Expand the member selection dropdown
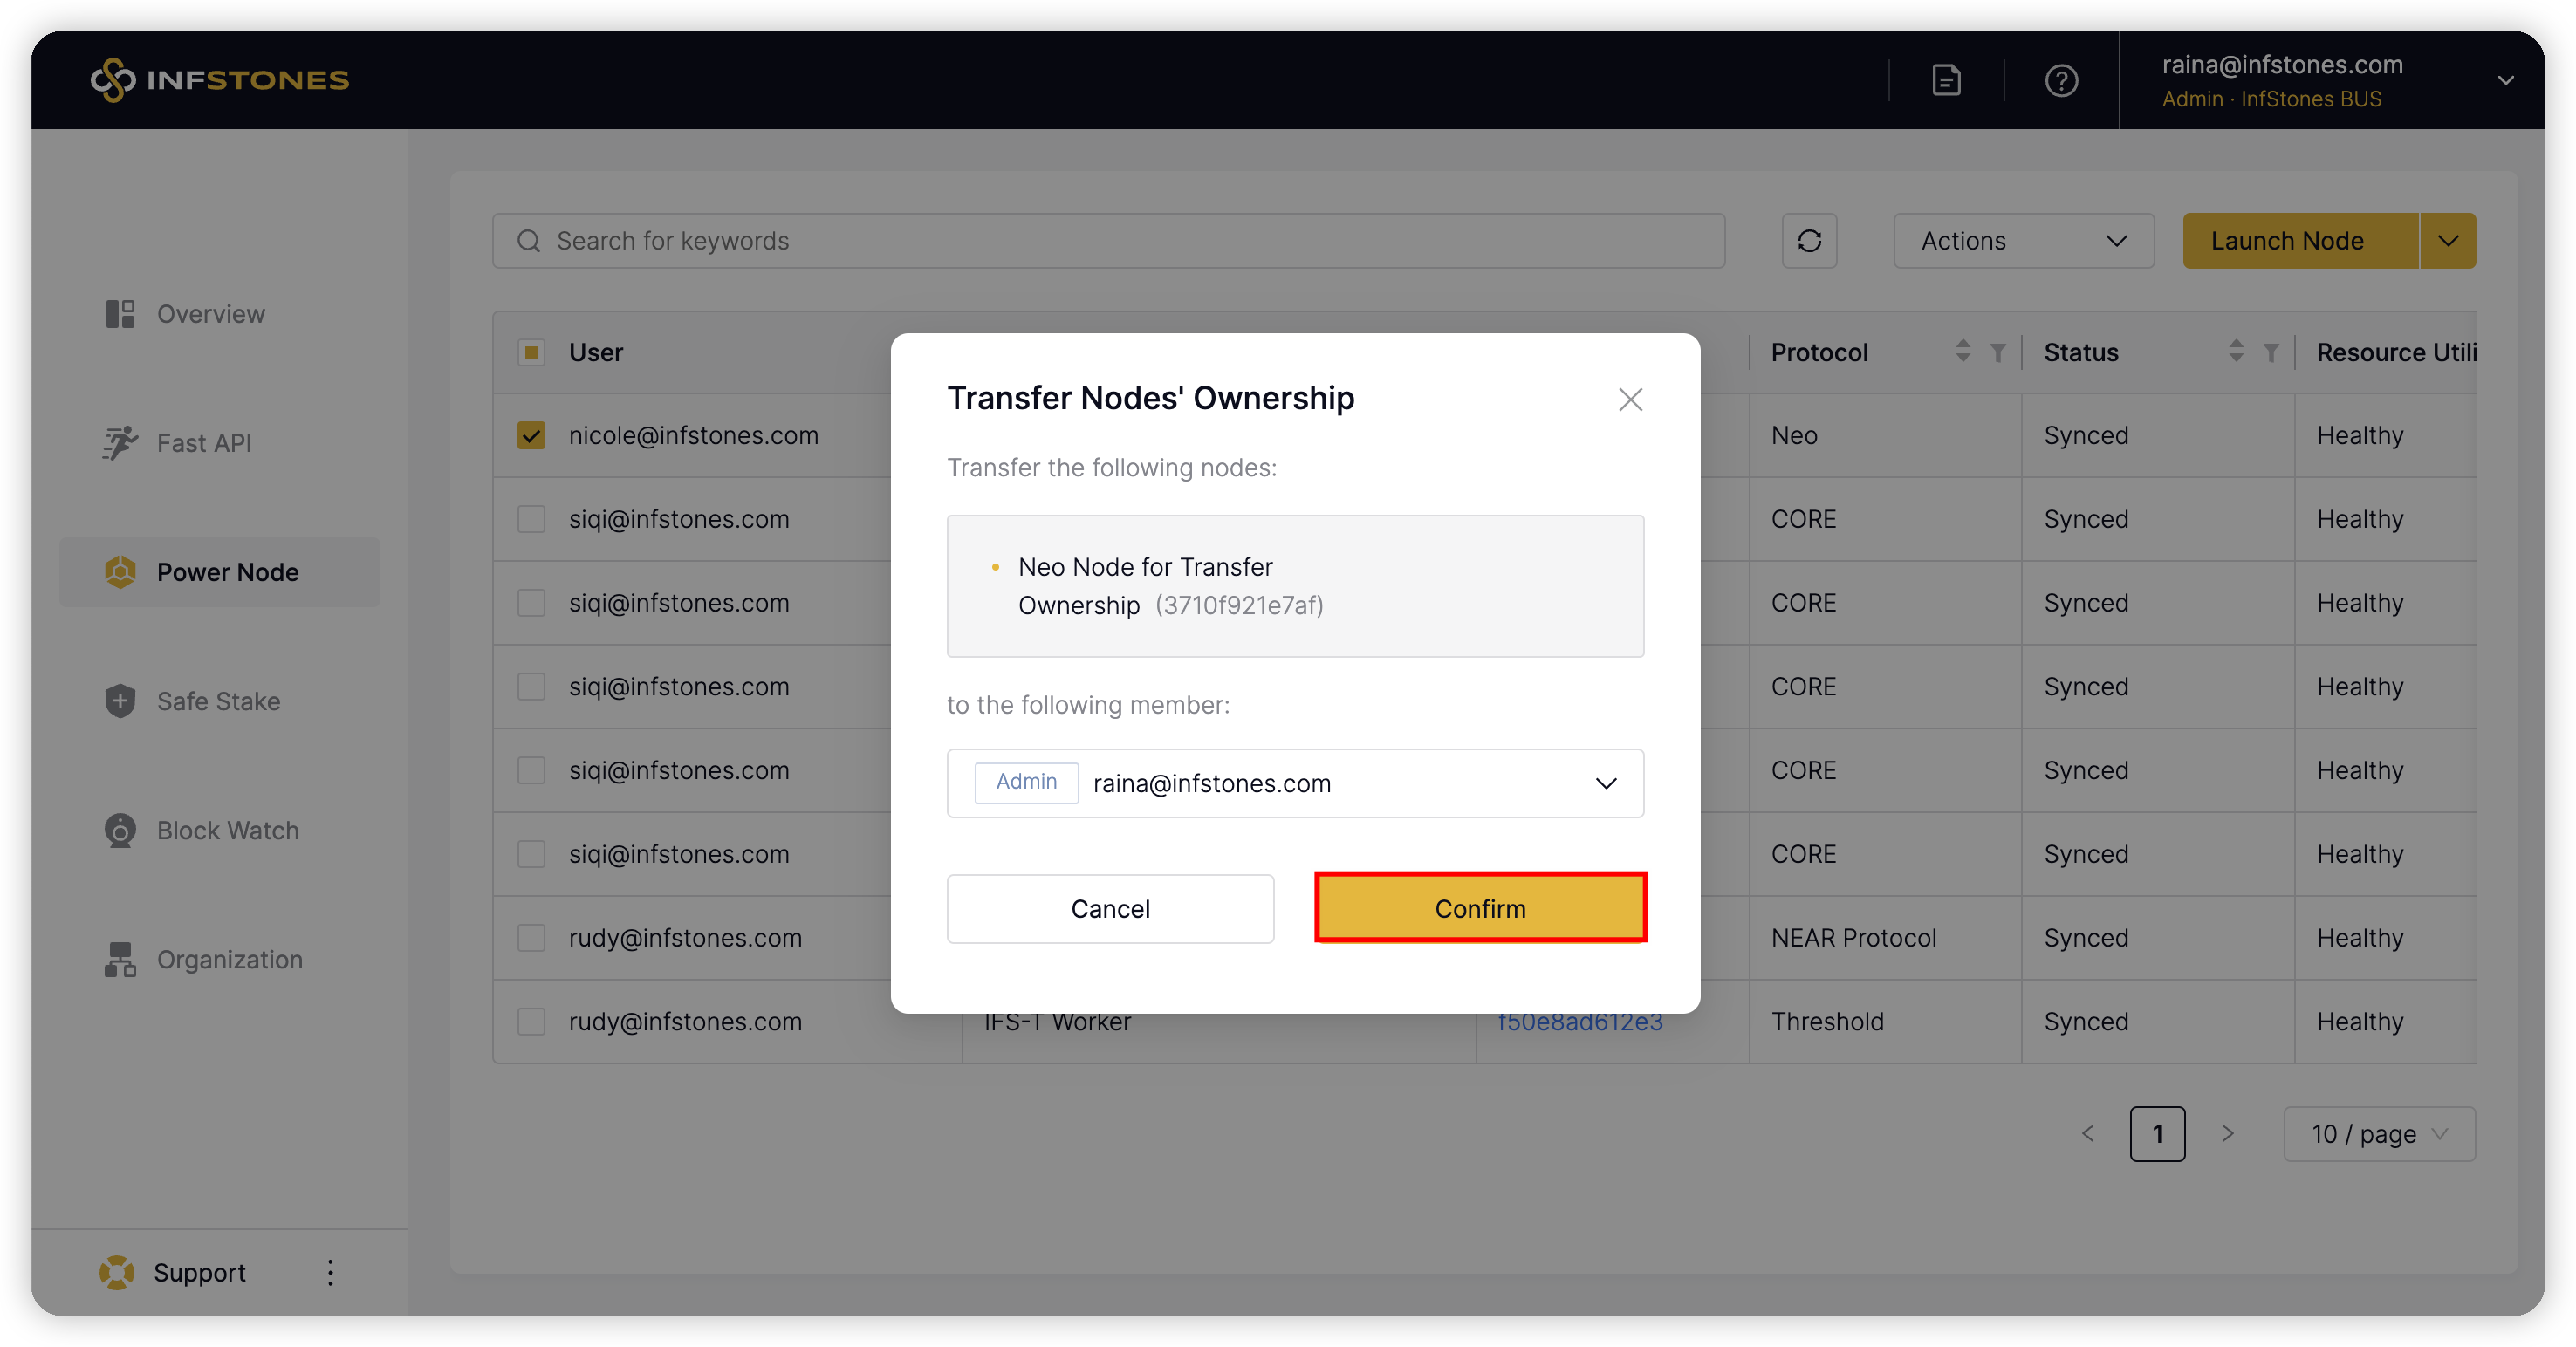The image size is (2576, 1347). (x=1605, y=783)
